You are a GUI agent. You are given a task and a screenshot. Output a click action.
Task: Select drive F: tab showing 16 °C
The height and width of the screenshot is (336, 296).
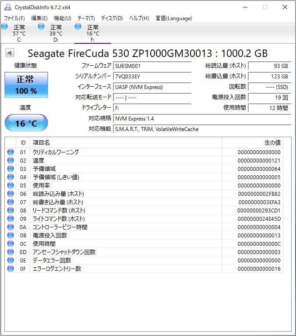[92, 33]
